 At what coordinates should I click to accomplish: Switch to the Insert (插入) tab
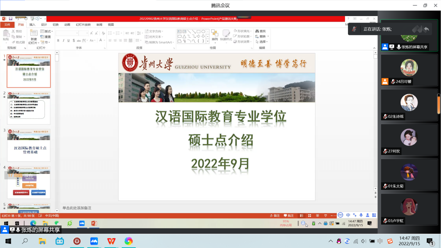[x=32, y=25]
